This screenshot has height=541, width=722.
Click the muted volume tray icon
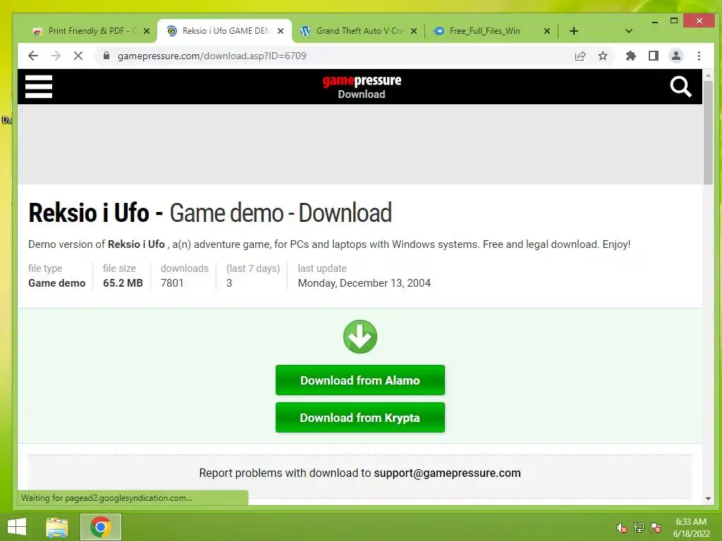(621, 528)
